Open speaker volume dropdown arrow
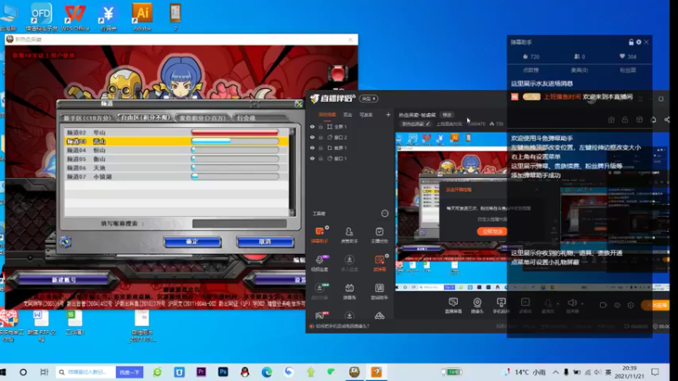This screenshot has height=381, width=678. pos(582,304)
